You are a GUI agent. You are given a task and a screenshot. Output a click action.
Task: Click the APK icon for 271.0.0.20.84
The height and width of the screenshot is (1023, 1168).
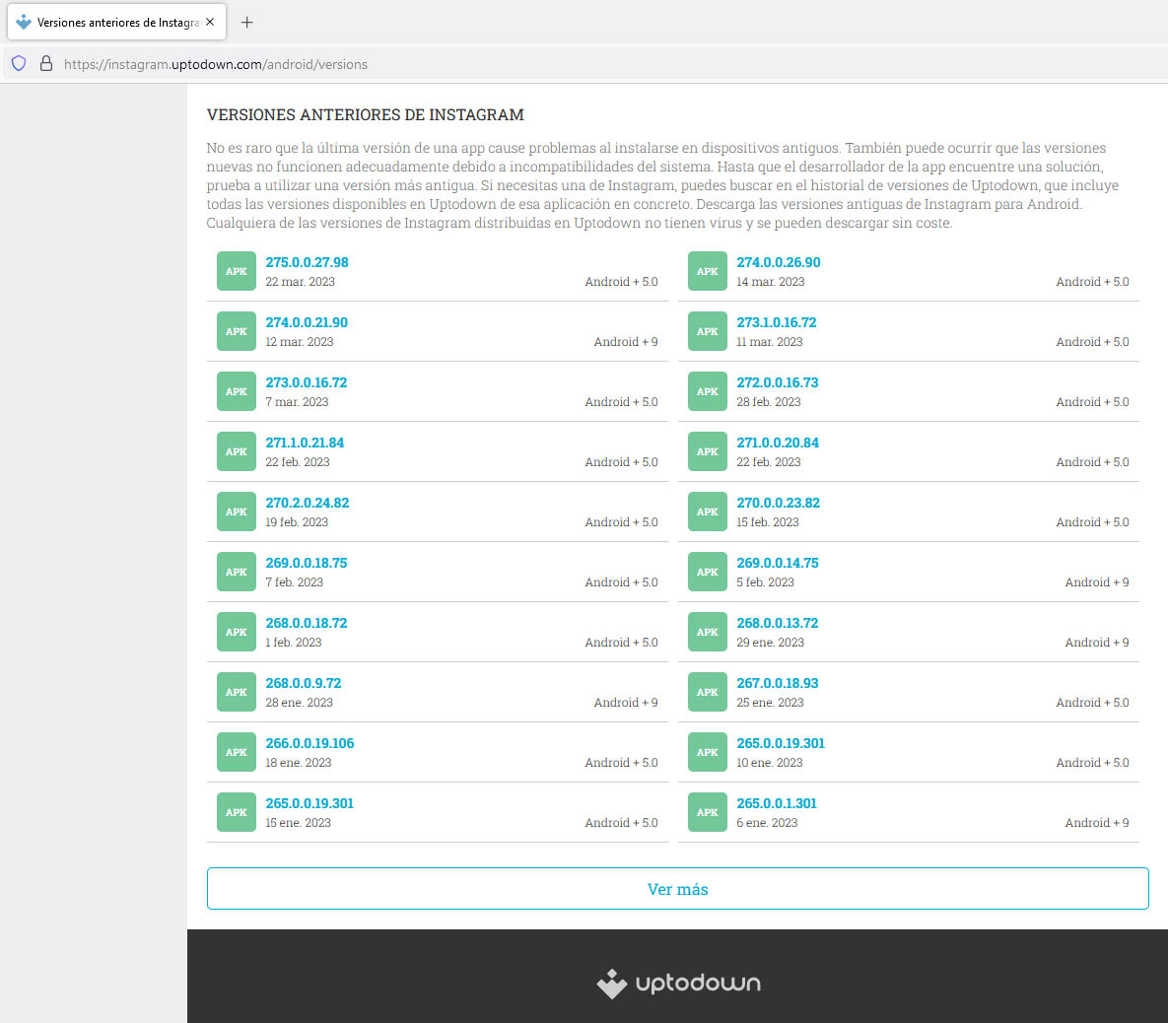click(707, 452)
